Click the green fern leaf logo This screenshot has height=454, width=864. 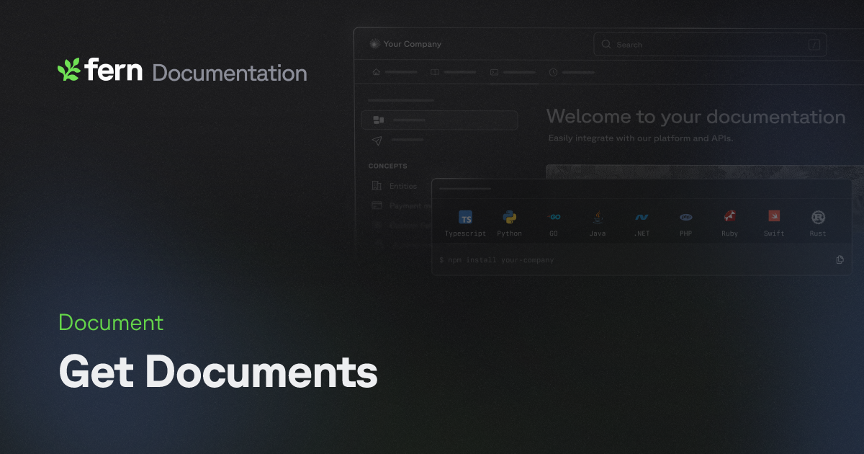(x=69, y=70)
